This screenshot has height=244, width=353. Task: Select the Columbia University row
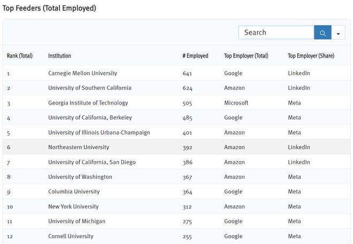[176, 192]
